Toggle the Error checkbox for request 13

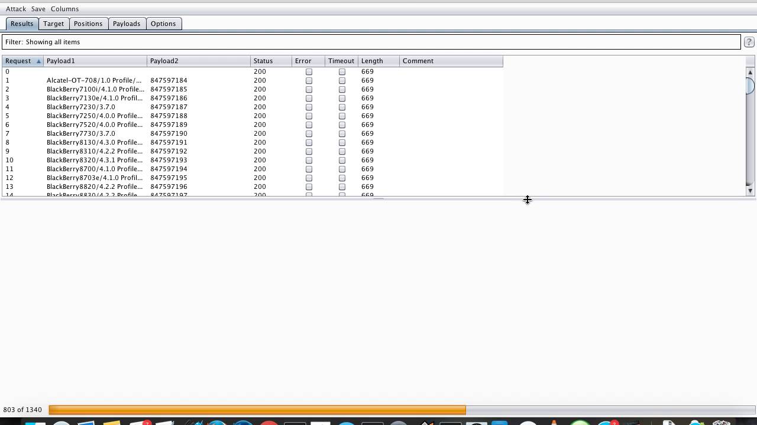tap(309, 187)
